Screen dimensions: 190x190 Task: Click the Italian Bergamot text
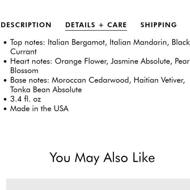[76, 43]
